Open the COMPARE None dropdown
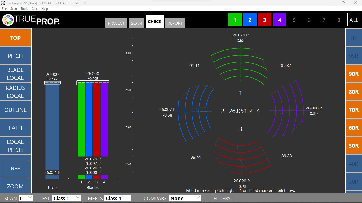The width and height of the screenshot is (362, 203). coord(185,198)
